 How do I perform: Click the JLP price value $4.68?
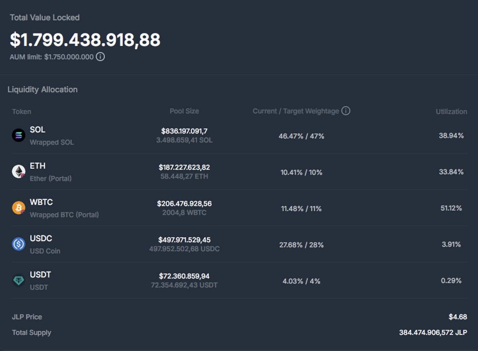pyautogui.click(x=458, y=317)
